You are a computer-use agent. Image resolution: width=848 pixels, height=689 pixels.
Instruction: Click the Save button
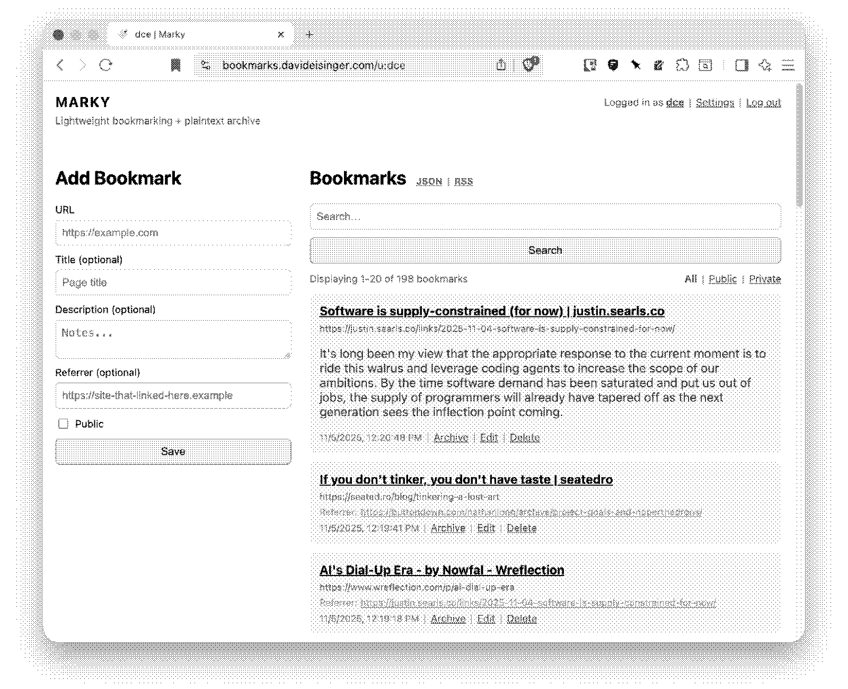(173, 451)
